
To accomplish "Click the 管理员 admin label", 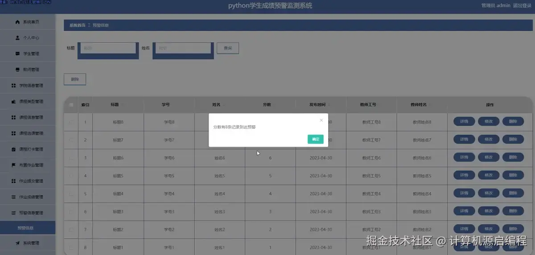I will click(496, 6).
